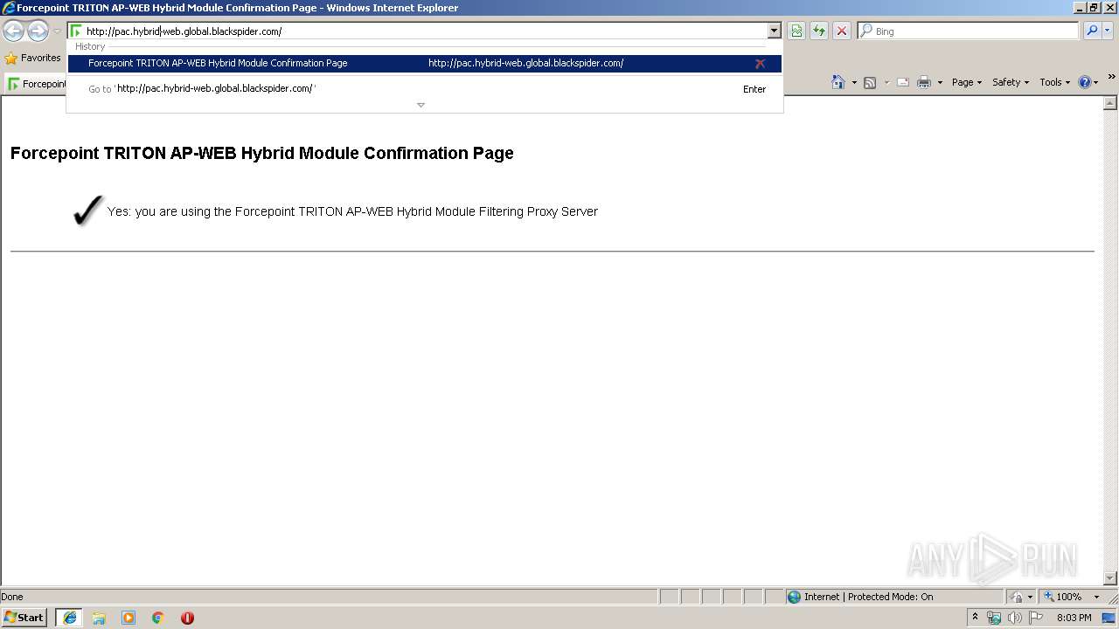Click the browser Back arrow button

click(x=13, y=31)
